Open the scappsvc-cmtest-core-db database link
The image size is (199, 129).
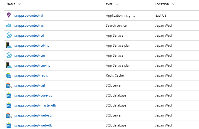tap(33, 95)
